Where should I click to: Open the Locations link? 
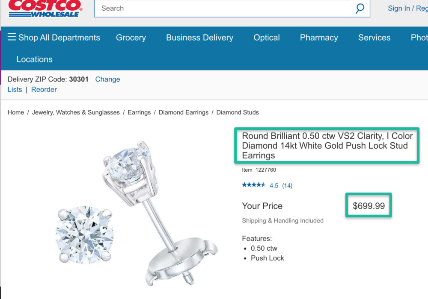point(34,59)
